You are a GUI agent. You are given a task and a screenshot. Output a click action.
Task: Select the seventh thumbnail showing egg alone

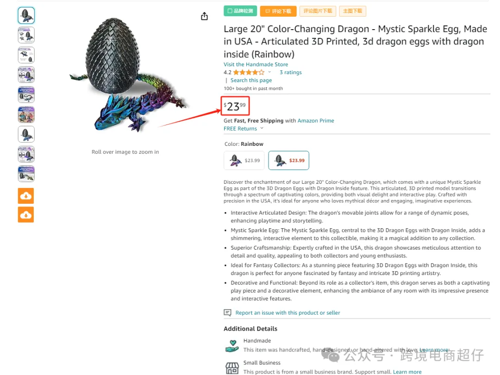[x=26, y=134]
